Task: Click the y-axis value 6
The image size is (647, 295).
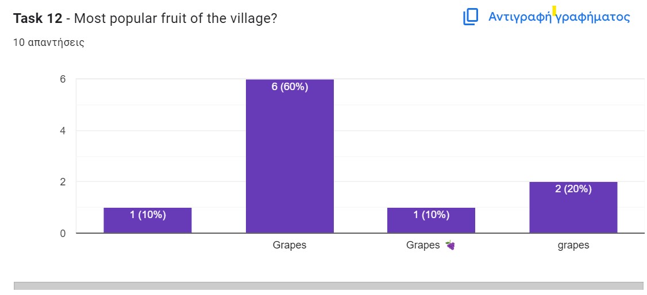Action: point(63,79)
